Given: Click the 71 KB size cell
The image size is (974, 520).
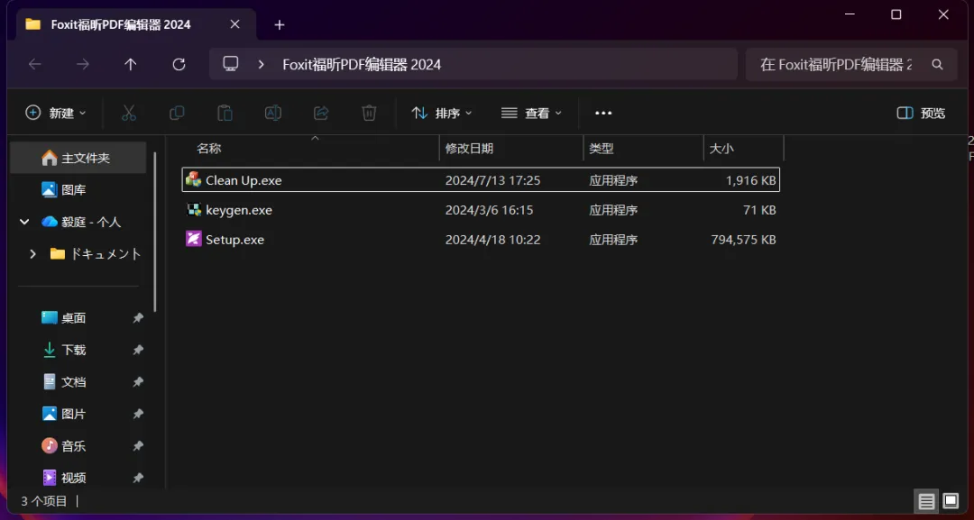Looking at the screenshot, I should click(759, 210).
